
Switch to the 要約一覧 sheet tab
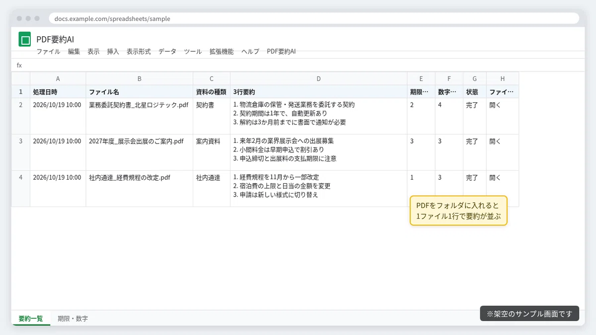pyautogui.click(x=31, y=319)
